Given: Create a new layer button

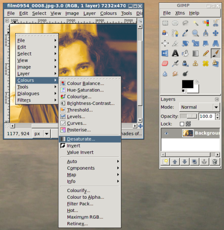Looking at the screenshot, I should (165, 162).
